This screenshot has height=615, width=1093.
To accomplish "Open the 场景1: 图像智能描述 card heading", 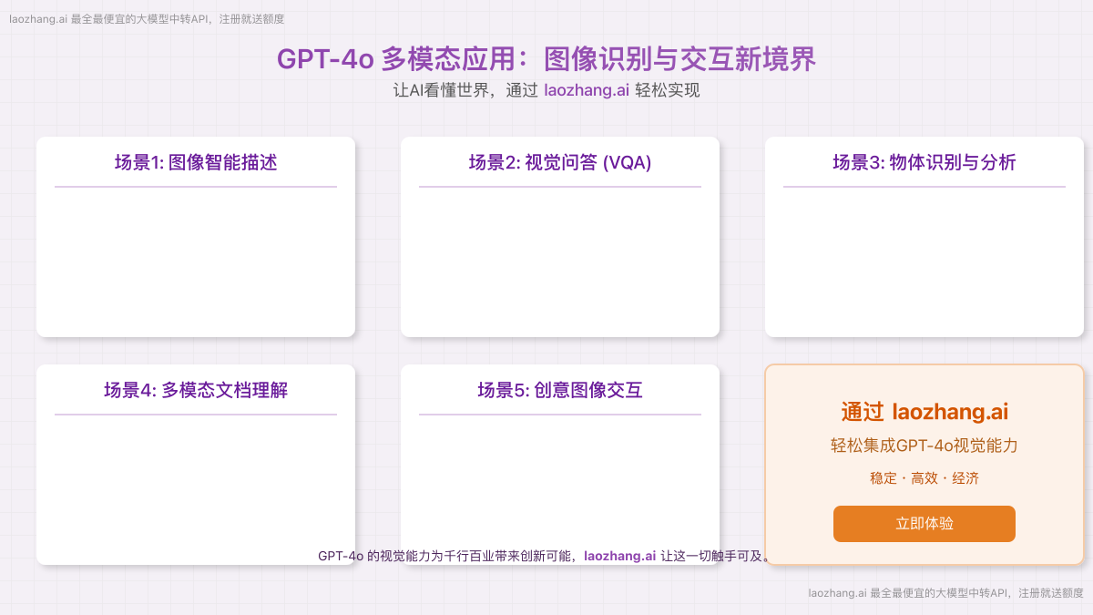I will coord(196,163).
